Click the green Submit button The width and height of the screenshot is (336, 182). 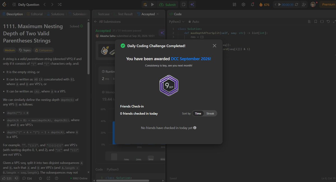point(167,4)
